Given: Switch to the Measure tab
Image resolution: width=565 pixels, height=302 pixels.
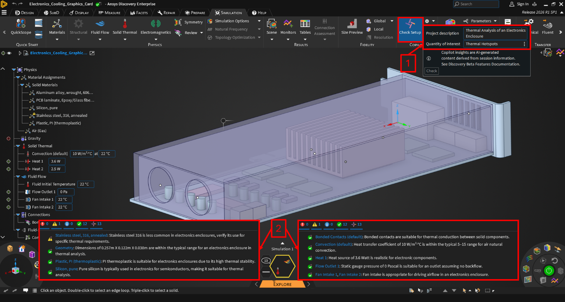Looking at the screenshot, I should click(x=109, y=12).
